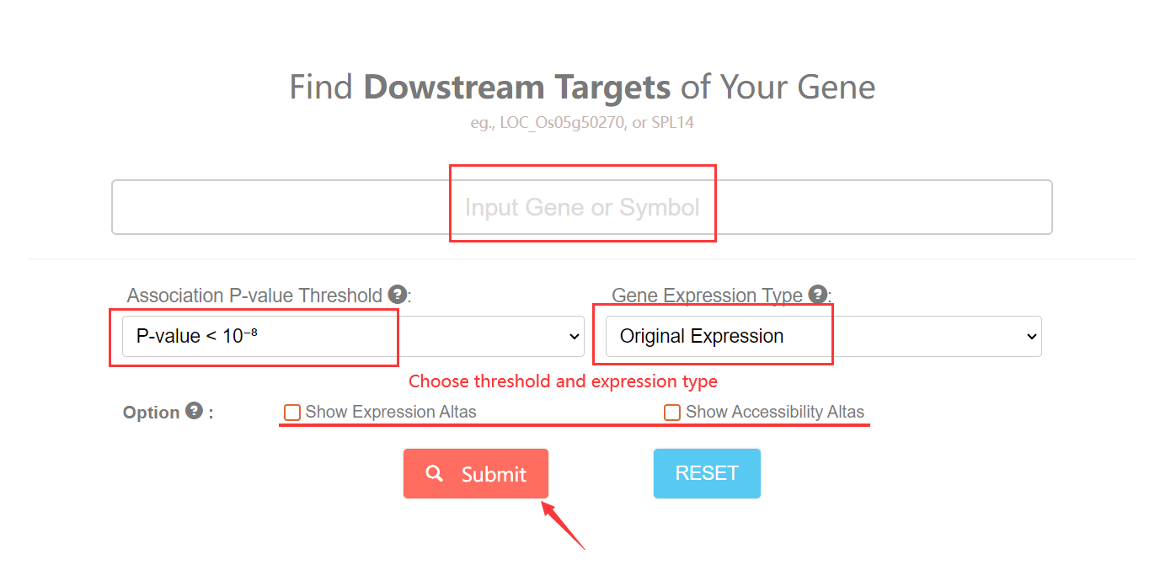Click the magnifier icon in the Submit button
The width and height of the screenshot is (1160, 570).
click(435, 473)
